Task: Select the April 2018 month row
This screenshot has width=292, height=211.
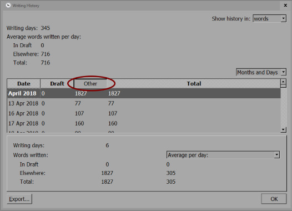Action: click(144, 93)
